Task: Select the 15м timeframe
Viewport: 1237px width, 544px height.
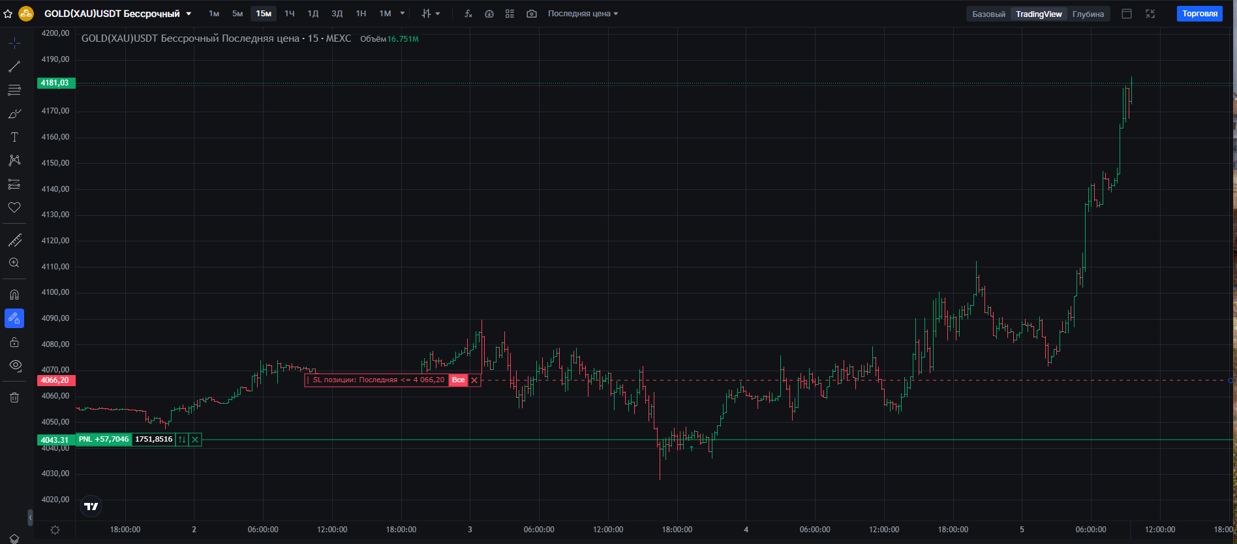Action: (264, 14)
